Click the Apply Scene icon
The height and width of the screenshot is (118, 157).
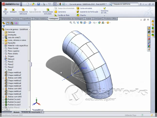pos(103,23)
